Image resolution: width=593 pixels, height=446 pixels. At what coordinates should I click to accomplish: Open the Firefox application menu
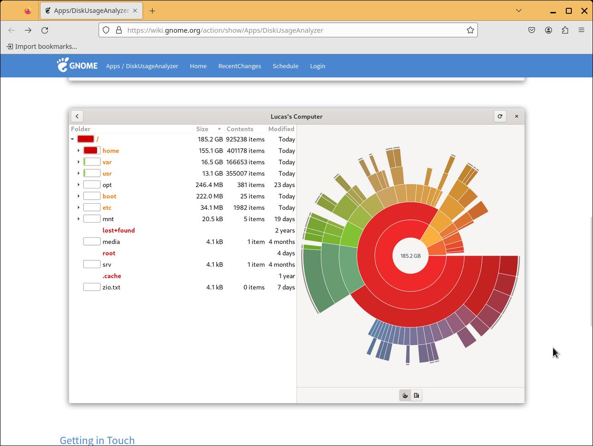pos(581,30)
